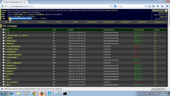Check the box for ckfinder folder

[3, 43]
